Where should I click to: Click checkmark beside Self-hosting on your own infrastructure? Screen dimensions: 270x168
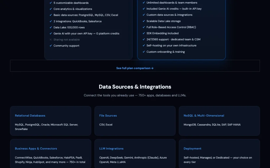144,45
